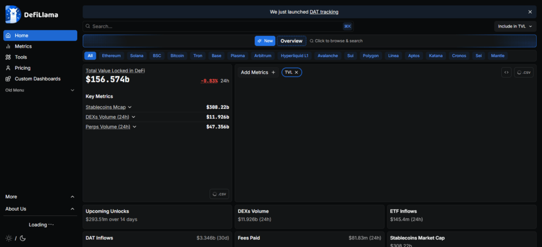
Task: Click the embed code icon above chart
Action: (x=506, y=72)
